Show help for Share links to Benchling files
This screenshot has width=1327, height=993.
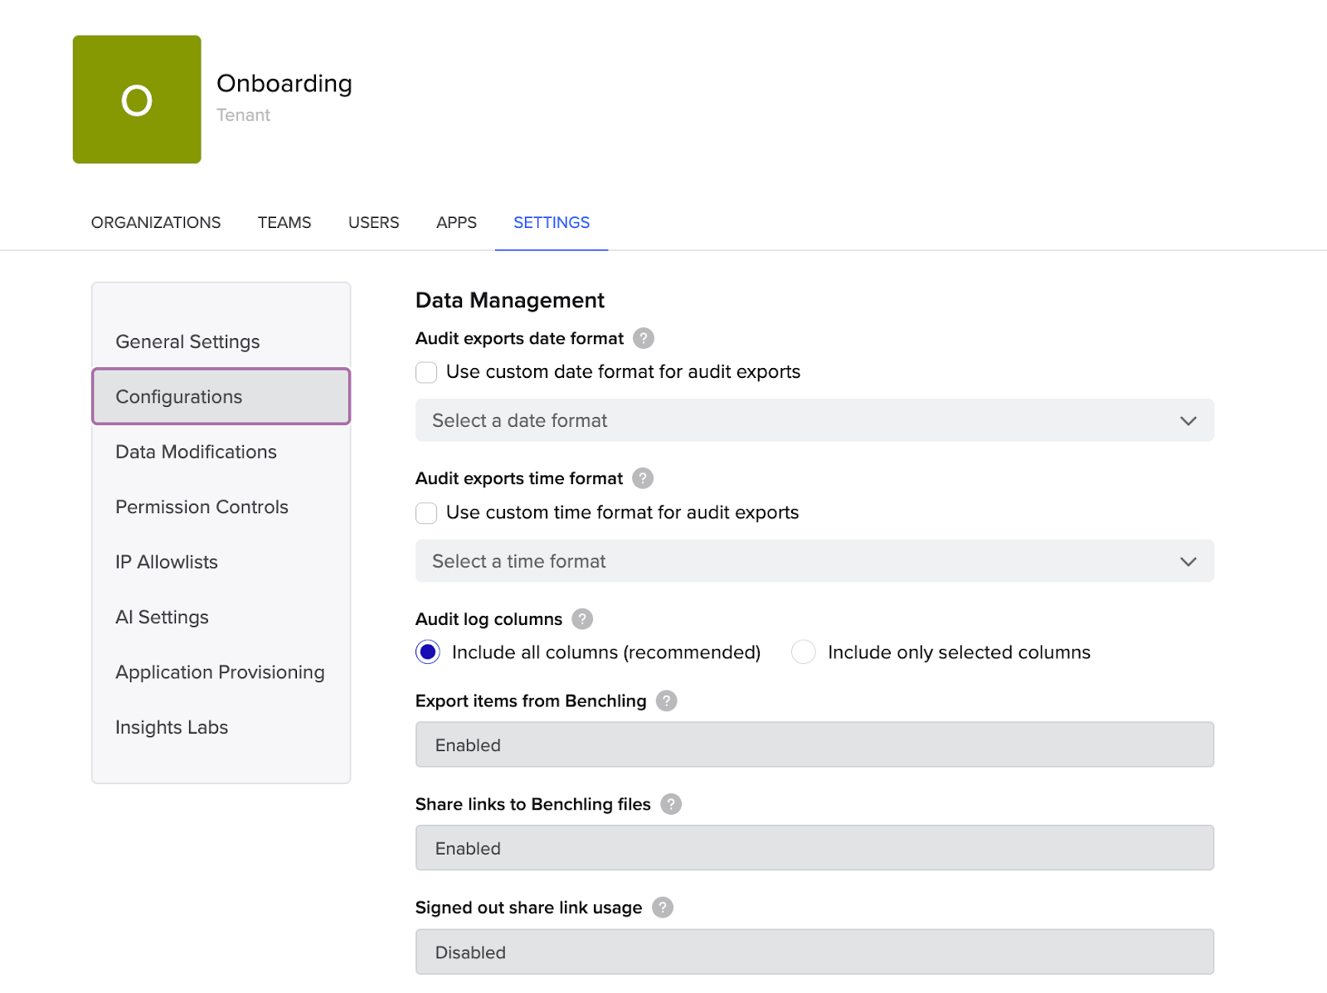pyautogui.click(x=671, y=804)
